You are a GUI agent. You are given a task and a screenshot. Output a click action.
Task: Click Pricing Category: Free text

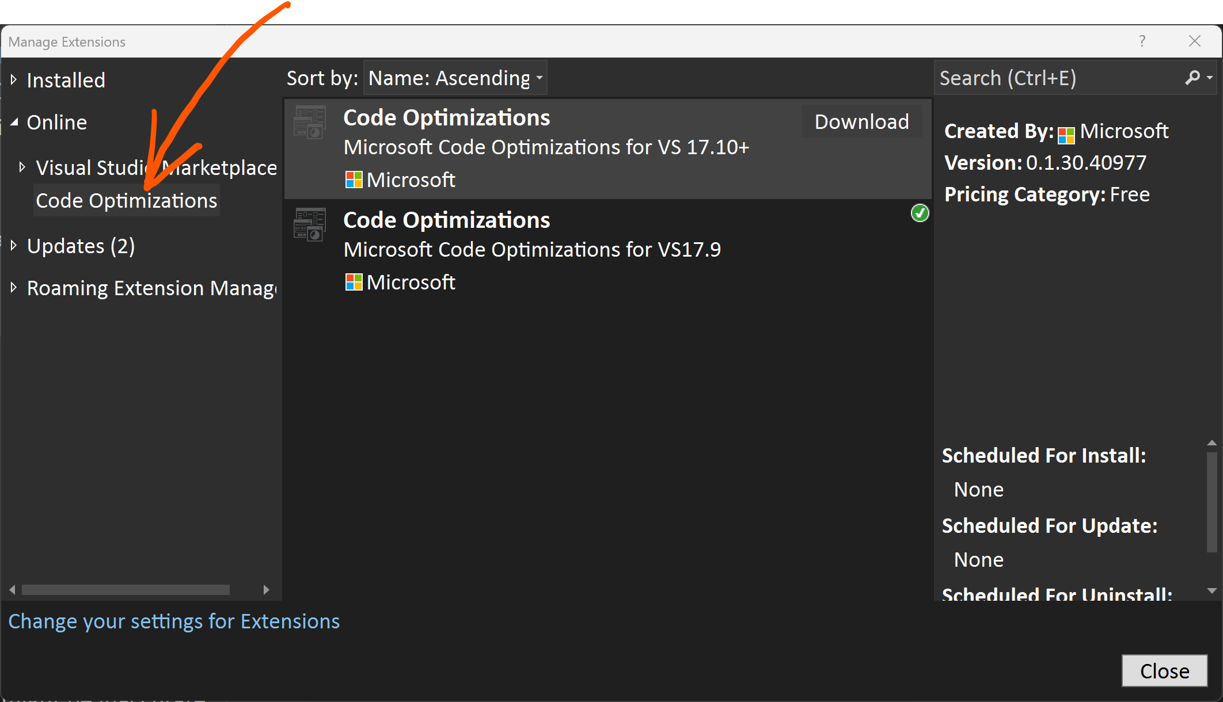[1047, 194]
